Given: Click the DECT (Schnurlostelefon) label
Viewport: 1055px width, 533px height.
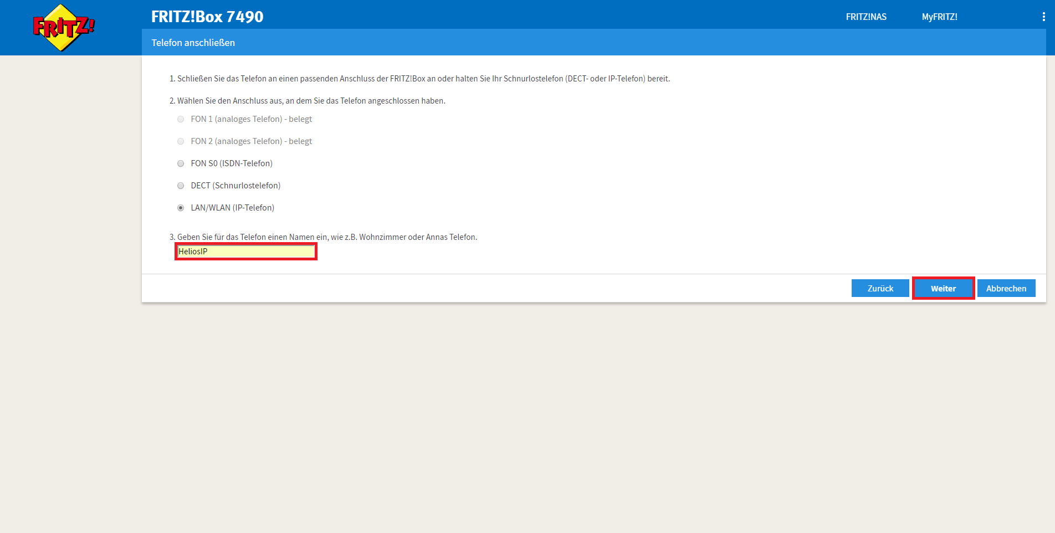Looking at the screenshot, I should 235,186.
